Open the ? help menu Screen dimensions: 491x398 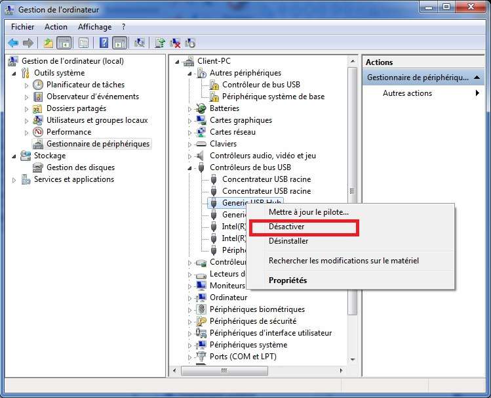(x=124, y=27)
